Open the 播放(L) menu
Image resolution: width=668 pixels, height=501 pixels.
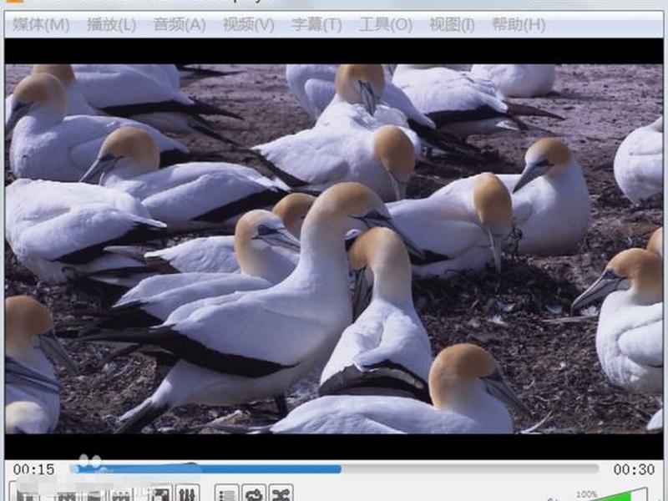point(111,25)
